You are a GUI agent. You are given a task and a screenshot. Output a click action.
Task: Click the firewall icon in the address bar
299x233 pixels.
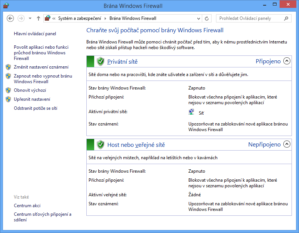pyautogui.click(x=48, y=18)
